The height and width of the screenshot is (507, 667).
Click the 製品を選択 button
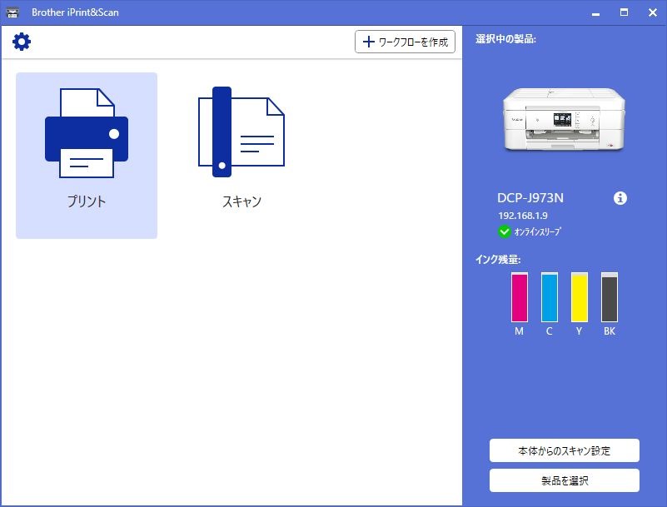(x=564, y=480)
